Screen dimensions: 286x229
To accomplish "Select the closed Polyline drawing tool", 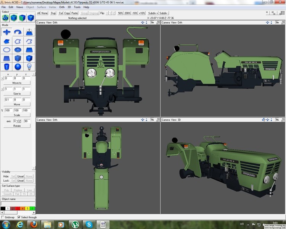I will coord(18,41).
